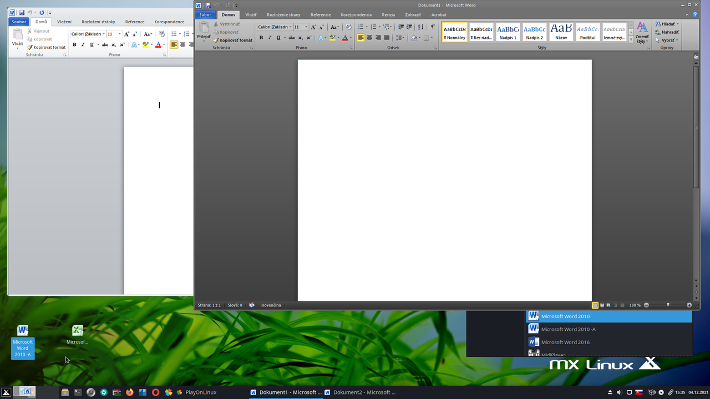
Task: Open font size dropdown in Dokument1 window
Action: click(x=306, y=27)
